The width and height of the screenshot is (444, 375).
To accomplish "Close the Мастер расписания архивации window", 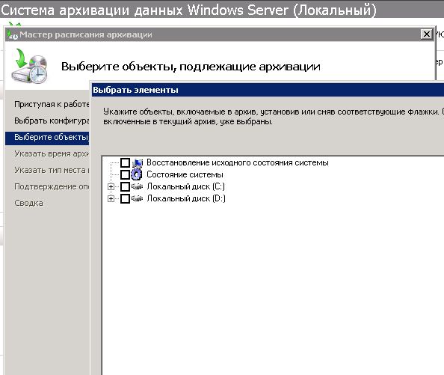I will point(427,34).
